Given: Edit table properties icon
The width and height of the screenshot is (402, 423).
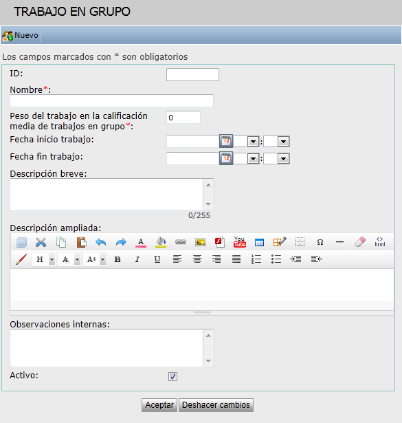Looking at the screenshot, I should 280,241.
